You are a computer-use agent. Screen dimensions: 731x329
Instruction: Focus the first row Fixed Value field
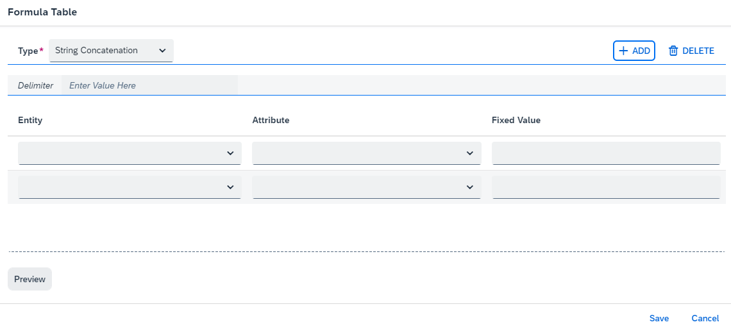[x=606, y=153]
